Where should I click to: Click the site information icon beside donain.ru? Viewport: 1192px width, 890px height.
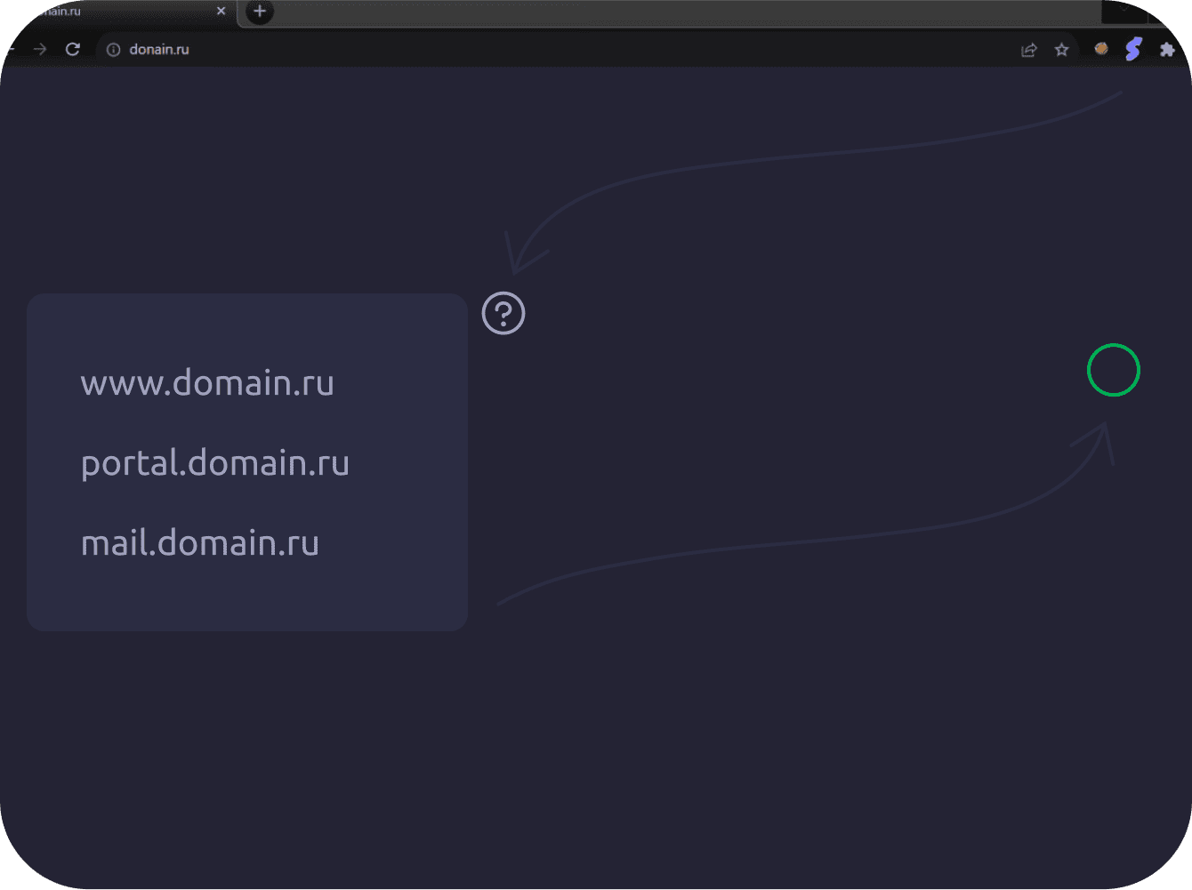click(112, 50)
